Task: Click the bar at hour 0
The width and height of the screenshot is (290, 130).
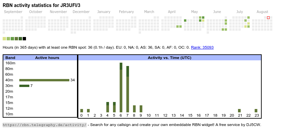Action: [82, 111]
